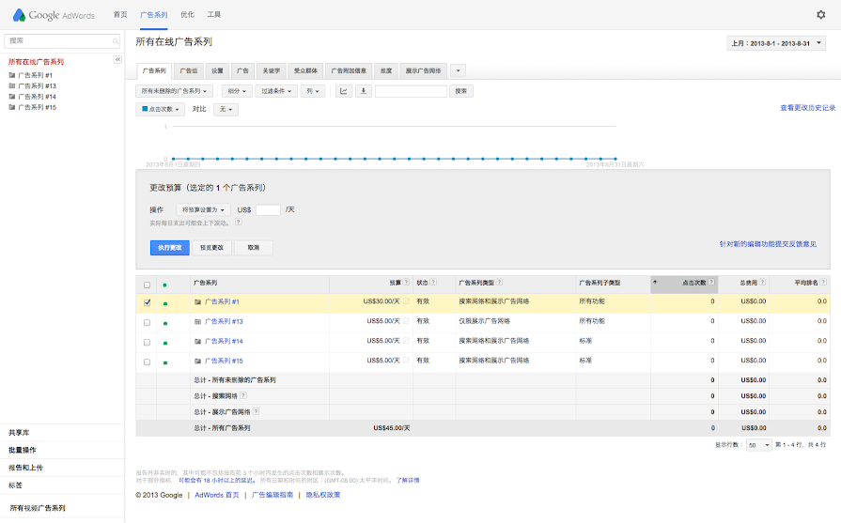Viewport: 841px width, 523px height.
Task: Click the download report icon
Action: (x=364, y=91)
